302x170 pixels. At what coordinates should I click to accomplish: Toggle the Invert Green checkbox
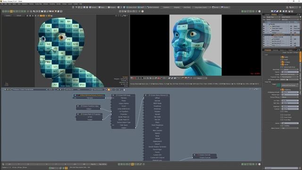point(282,118)
